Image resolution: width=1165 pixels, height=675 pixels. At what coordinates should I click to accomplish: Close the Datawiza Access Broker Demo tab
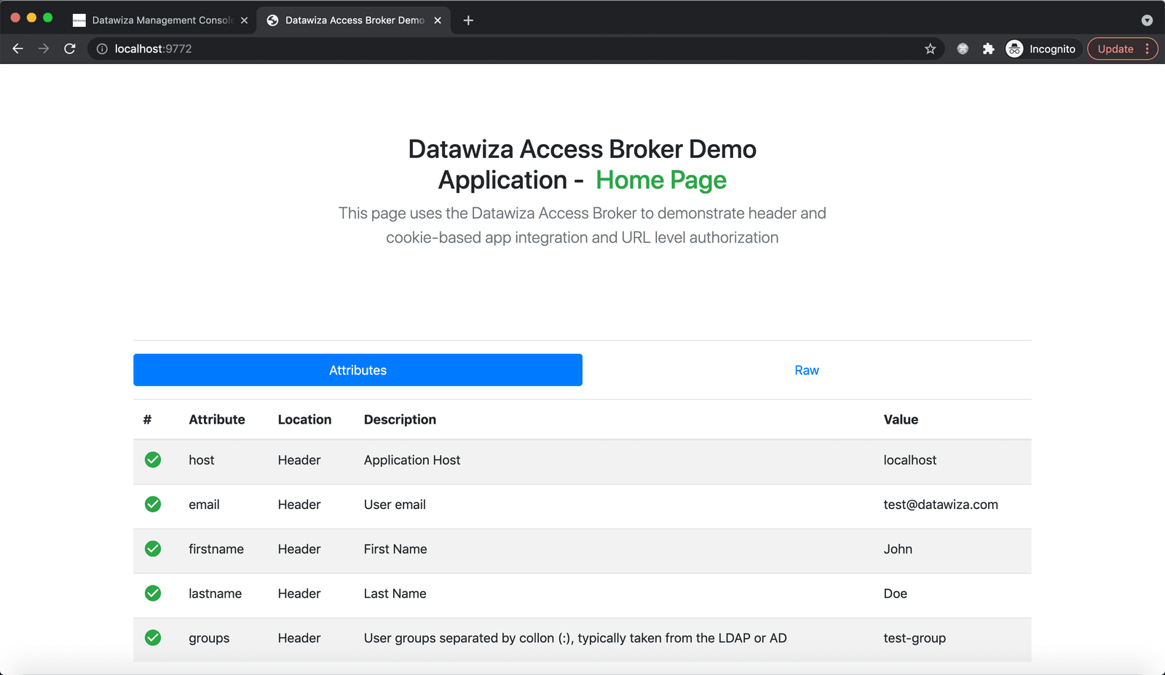tap(438, 20)
